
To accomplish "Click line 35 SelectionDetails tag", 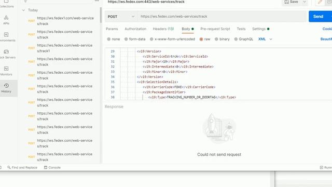I will [x=157, y=82].
